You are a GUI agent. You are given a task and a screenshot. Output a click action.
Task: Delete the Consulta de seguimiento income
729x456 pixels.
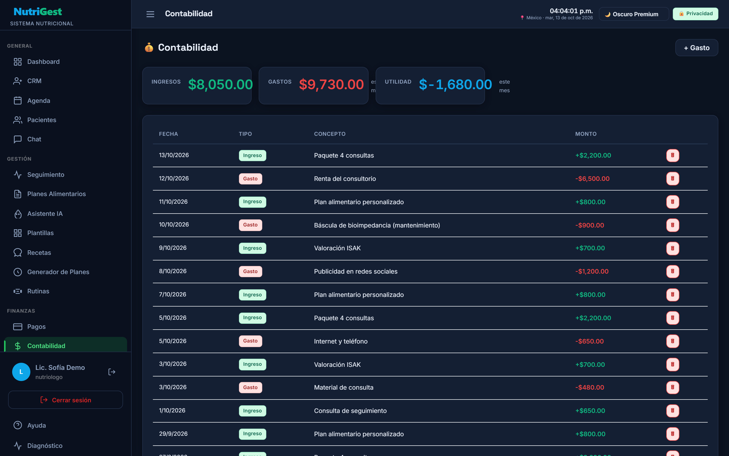pos(672,410)
